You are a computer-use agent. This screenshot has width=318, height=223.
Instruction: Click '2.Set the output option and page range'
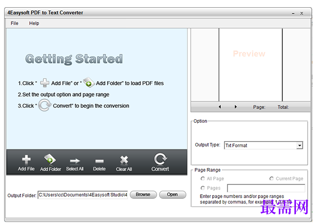[x=64, y=95]
